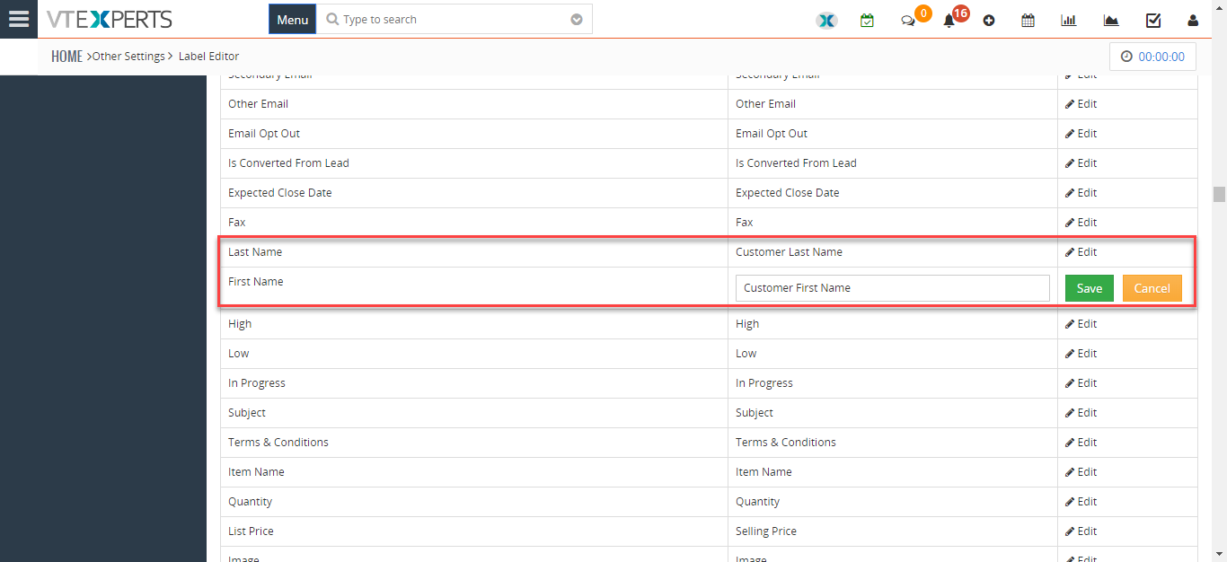Click the page vertical scrollbar thumb
The width and height of the screenshot is (1227, 562).
pyautogui.click(x=1219, y=195)
